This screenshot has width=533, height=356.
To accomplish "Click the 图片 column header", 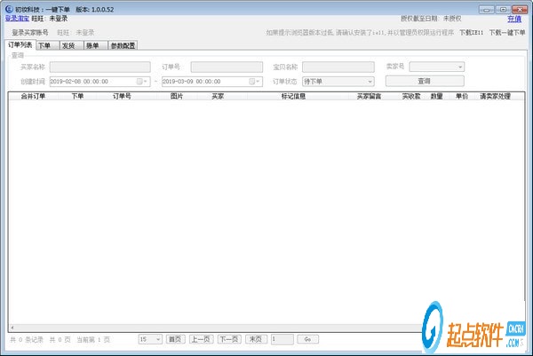I will click(177, 97).
